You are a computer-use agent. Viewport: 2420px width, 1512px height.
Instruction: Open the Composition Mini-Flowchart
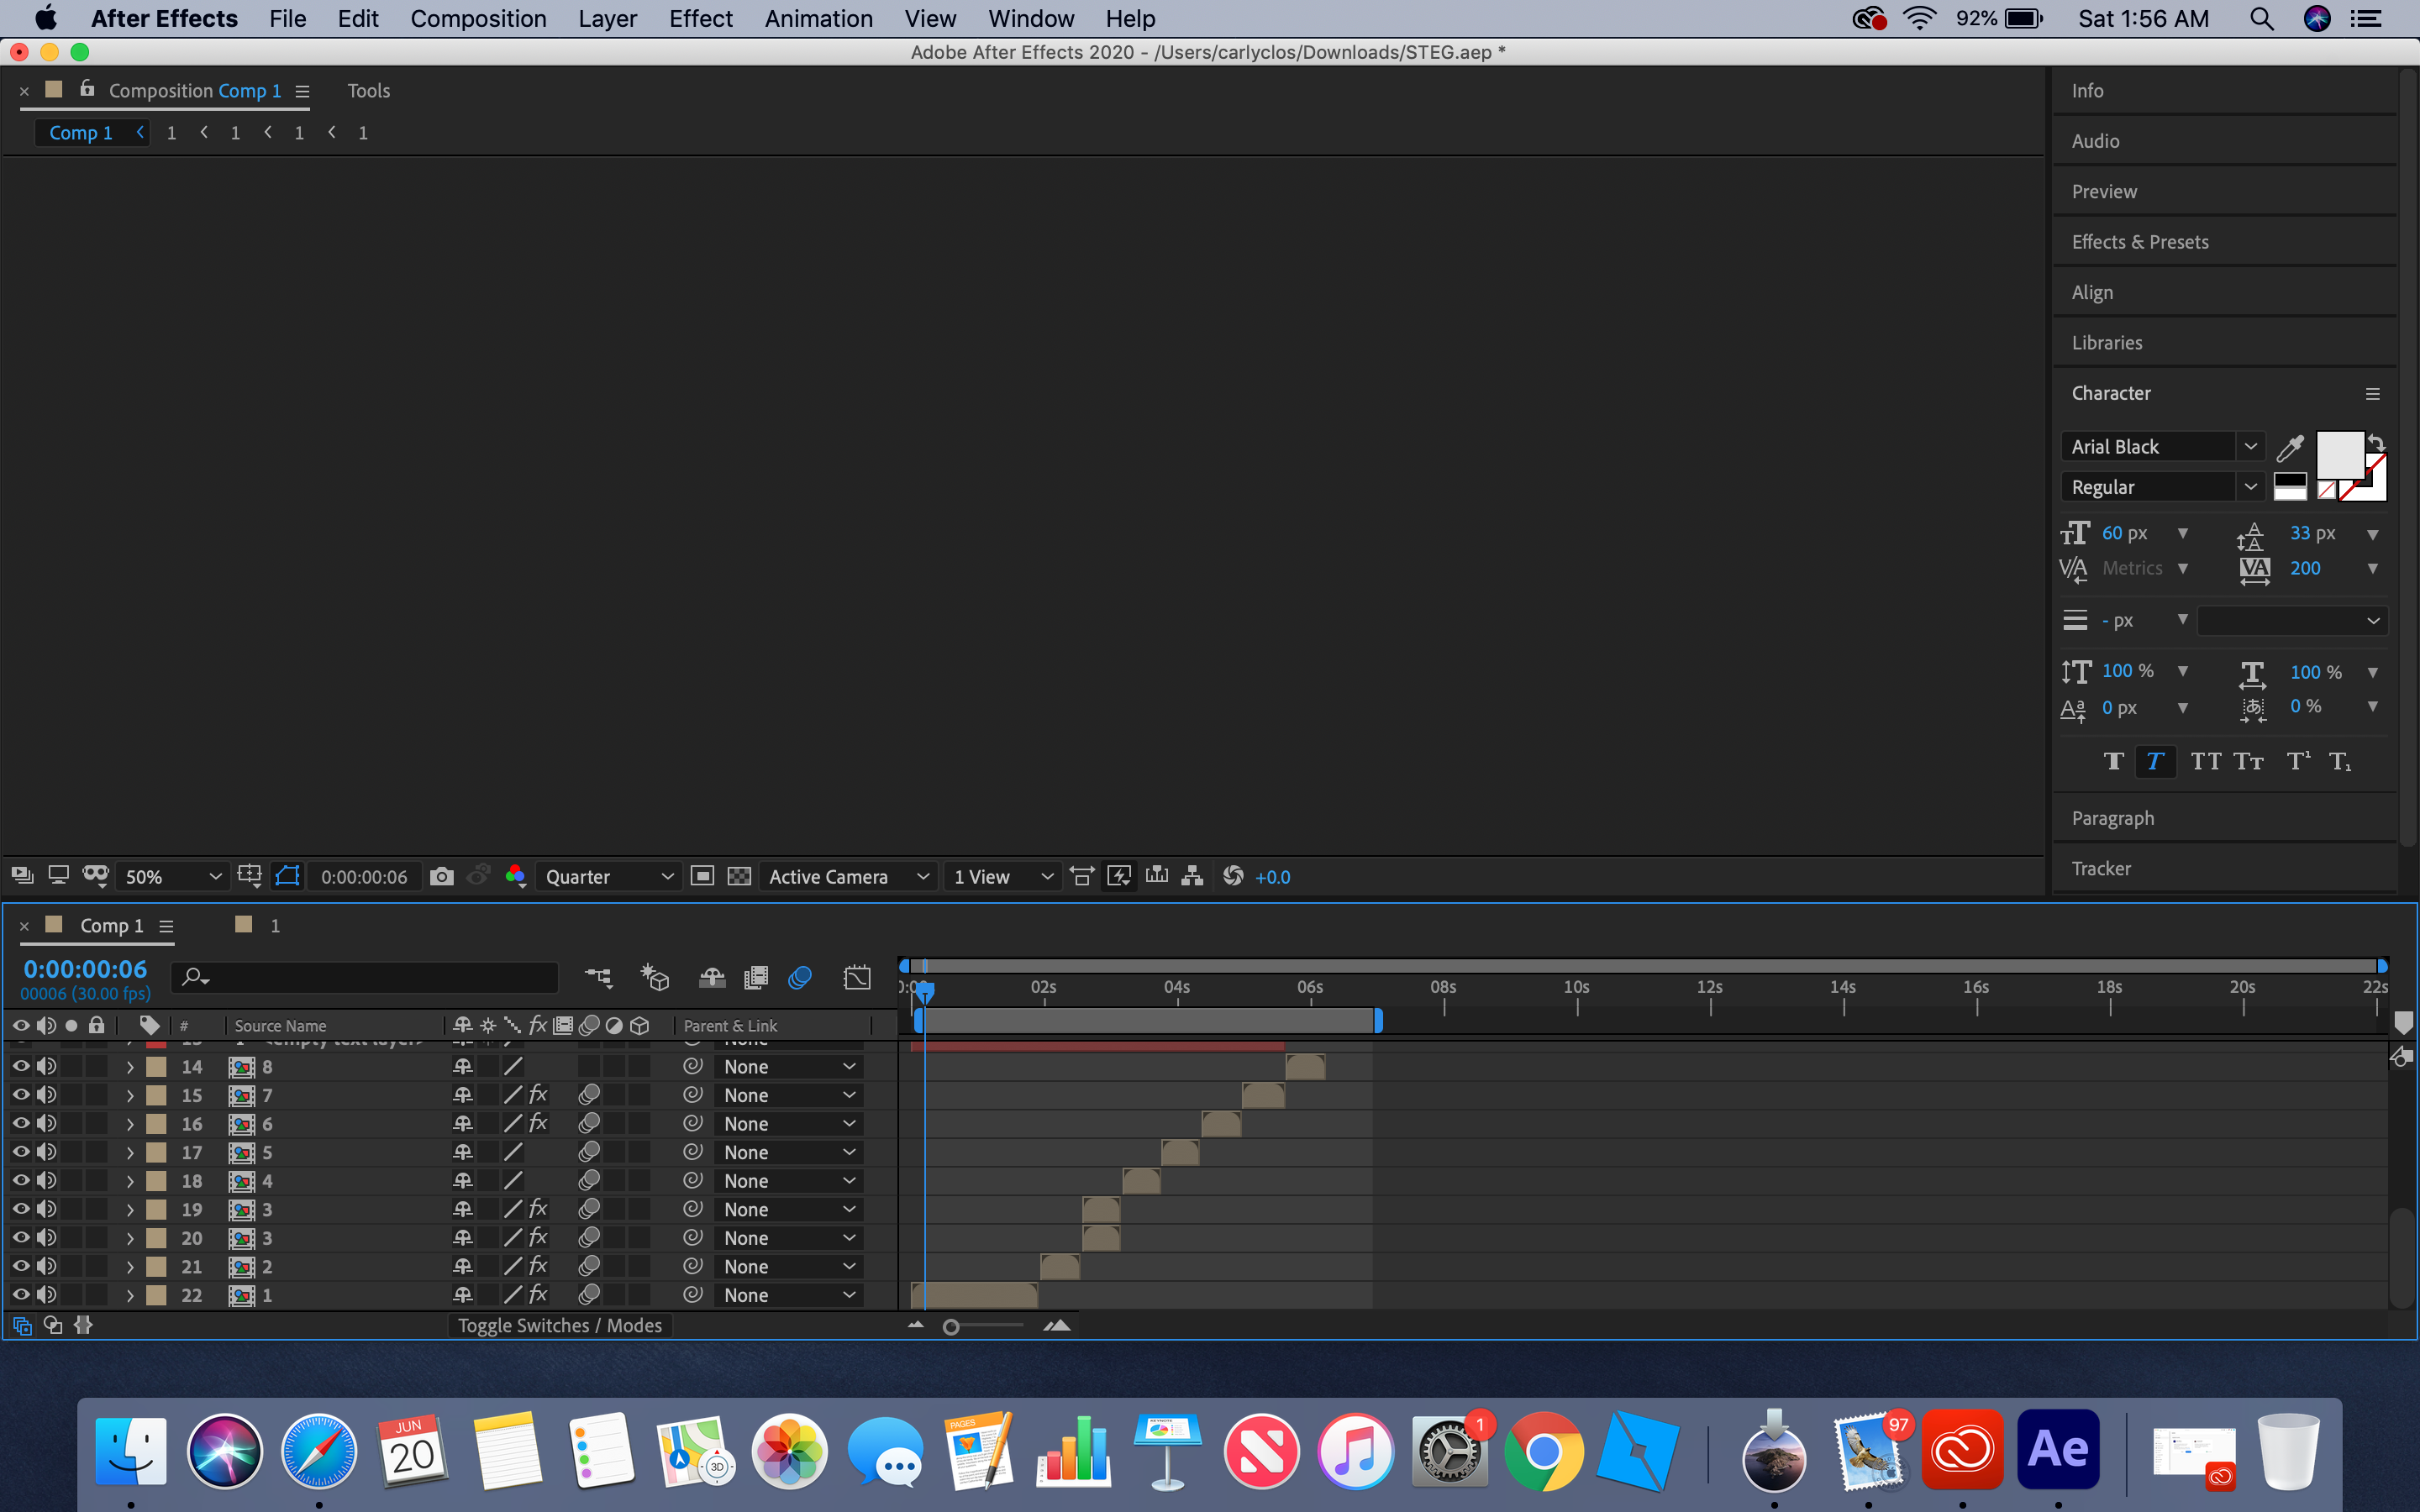pos(598,977)
